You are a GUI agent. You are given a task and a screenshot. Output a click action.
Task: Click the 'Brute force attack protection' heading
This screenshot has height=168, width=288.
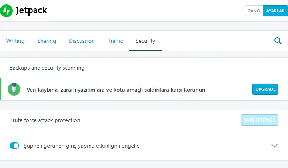pyautogui.click(x=45, y=120)
